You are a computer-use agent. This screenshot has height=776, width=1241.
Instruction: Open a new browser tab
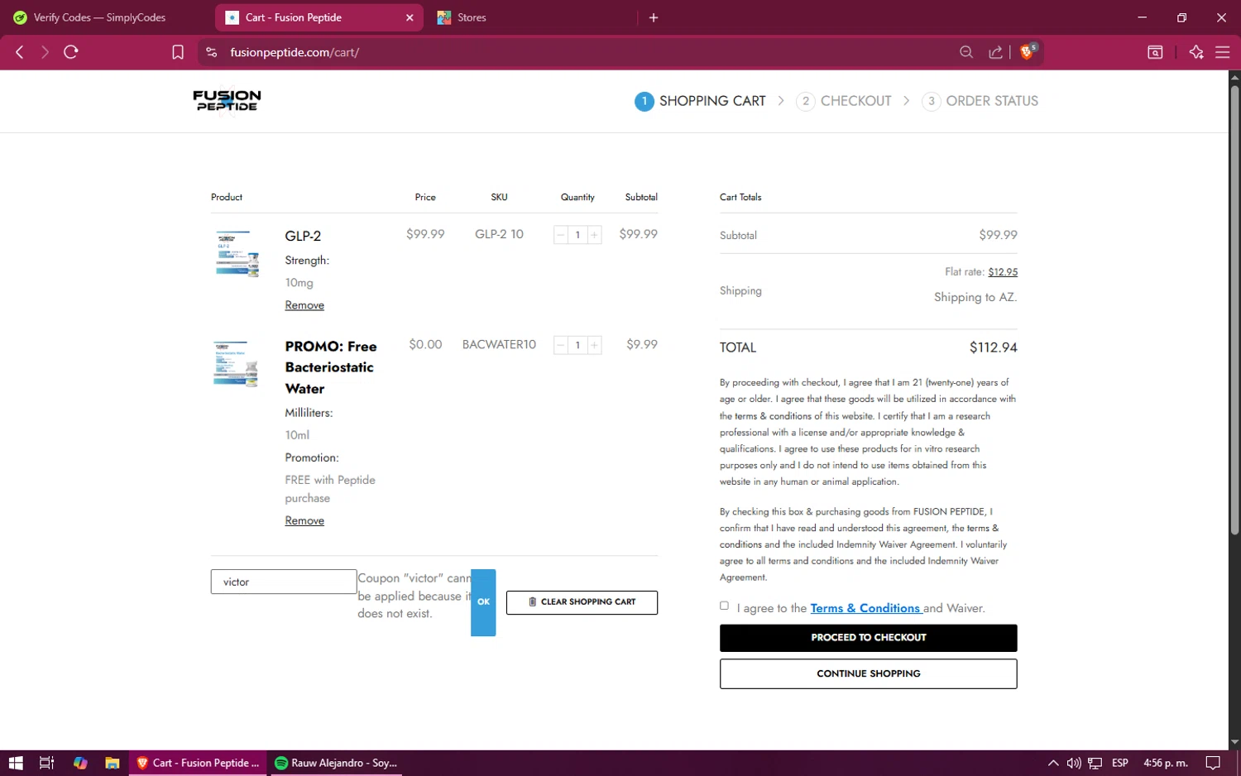(654, 17)
